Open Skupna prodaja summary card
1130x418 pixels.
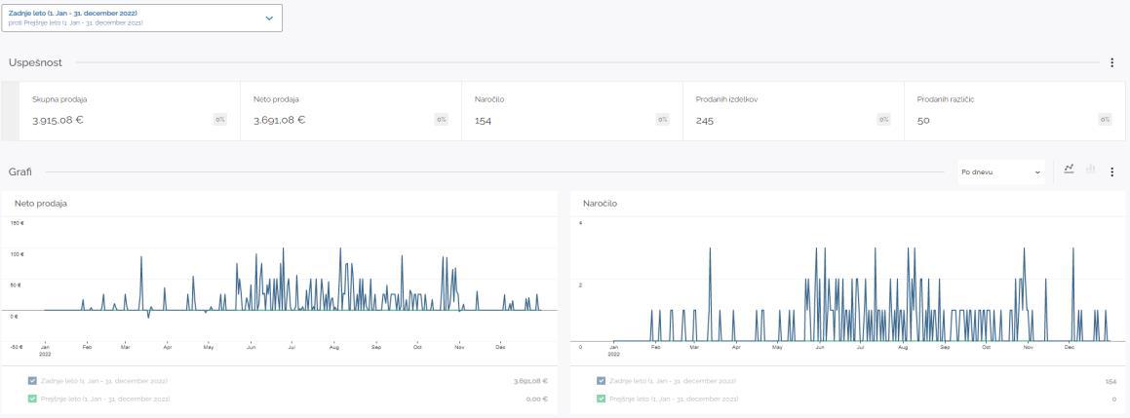click(x=130, y=110)
